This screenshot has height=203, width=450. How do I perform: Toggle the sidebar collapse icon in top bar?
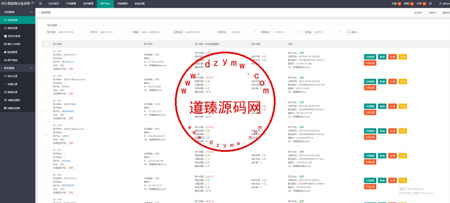coord(40,3)
